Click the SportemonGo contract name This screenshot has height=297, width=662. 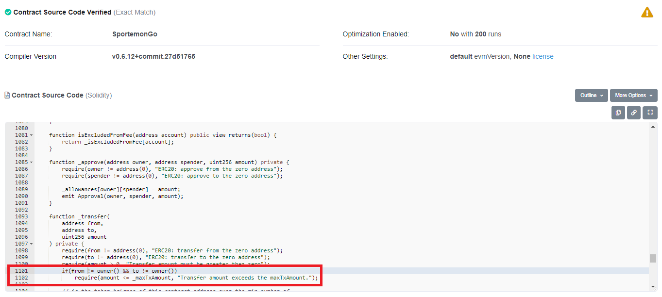(x=135, y=34)
